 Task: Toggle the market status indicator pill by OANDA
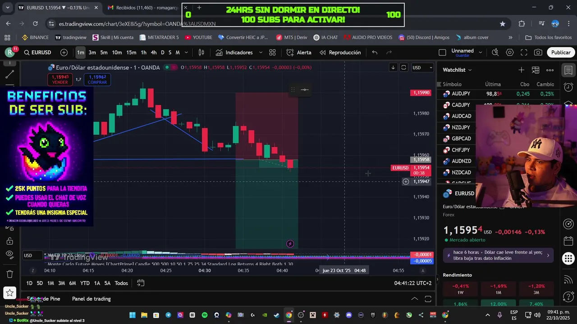(170, 67)
